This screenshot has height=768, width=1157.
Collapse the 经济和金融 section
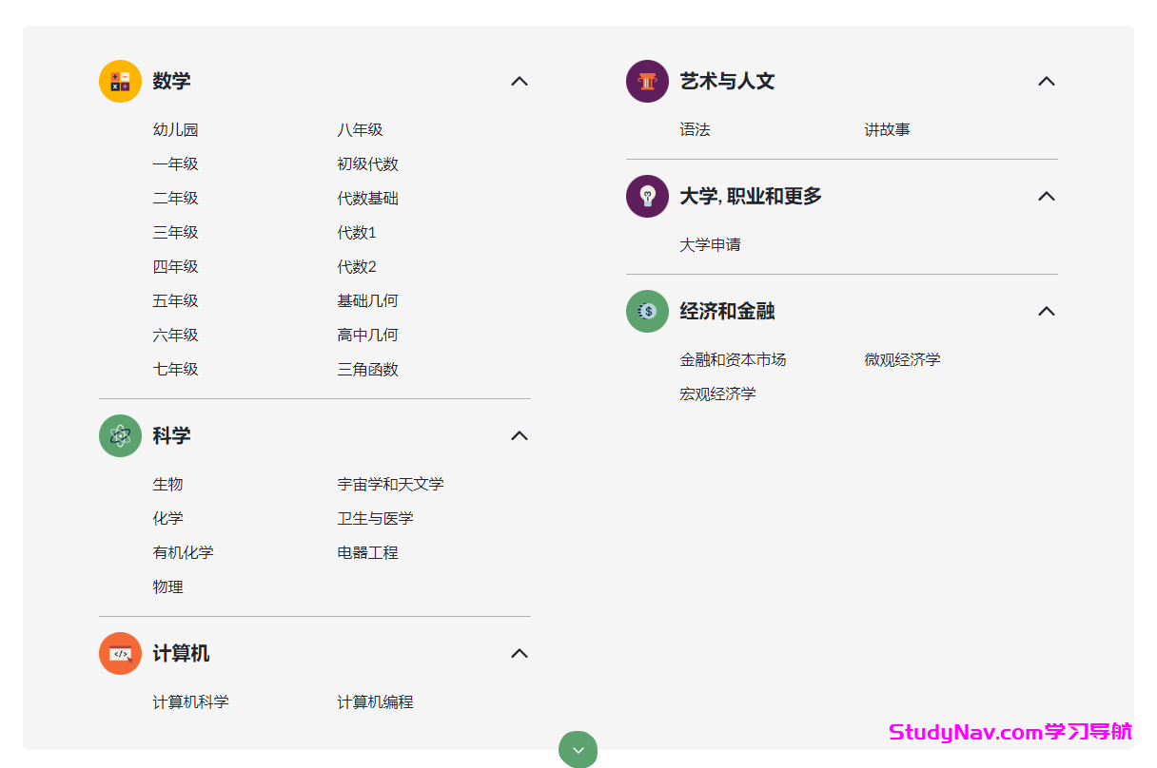click(1047, 311)
